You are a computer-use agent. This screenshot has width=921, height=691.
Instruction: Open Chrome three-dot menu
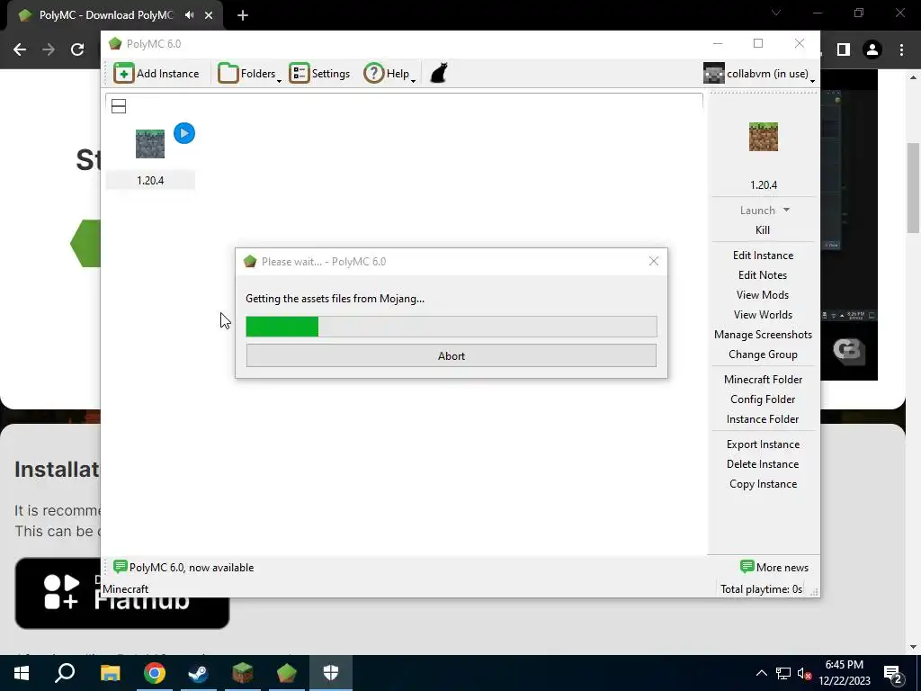coord(901,49)
